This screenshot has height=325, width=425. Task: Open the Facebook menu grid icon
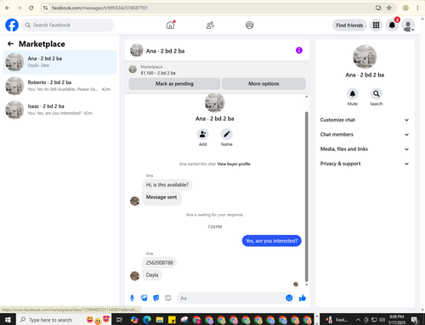(376, 25)
